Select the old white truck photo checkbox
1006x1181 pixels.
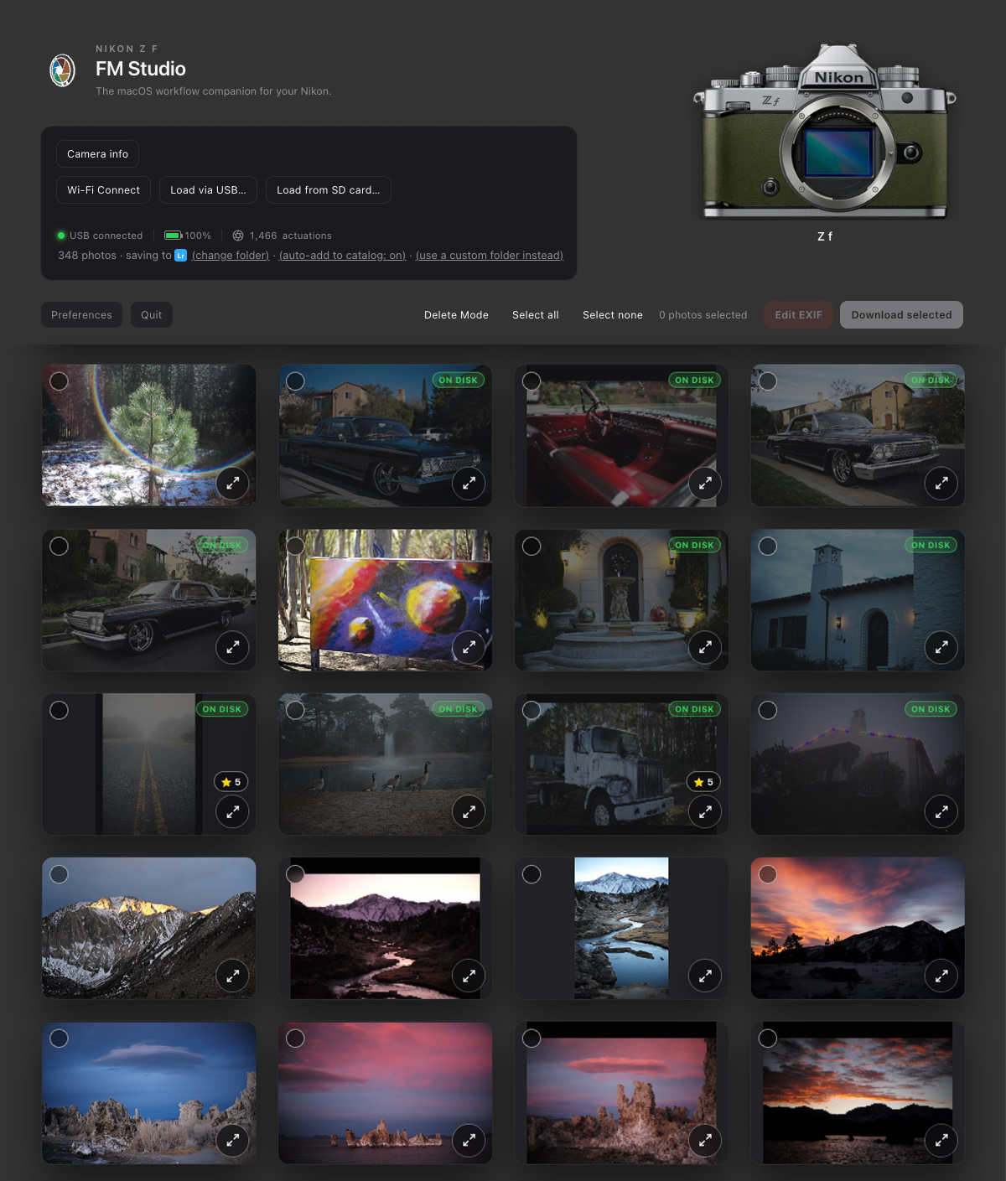pyautogui.click(x=532, y=710)
